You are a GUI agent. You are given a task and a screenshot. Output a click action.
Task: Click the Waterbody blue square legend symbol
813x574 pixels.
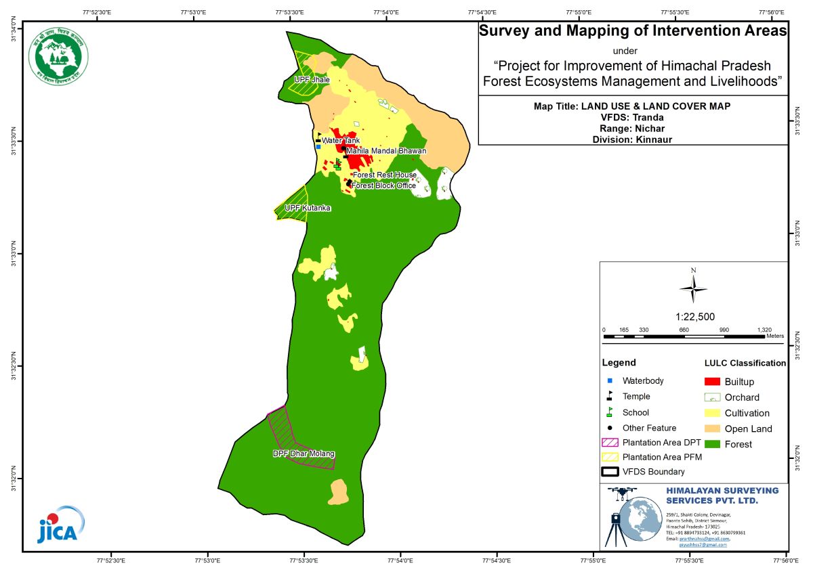610,381
